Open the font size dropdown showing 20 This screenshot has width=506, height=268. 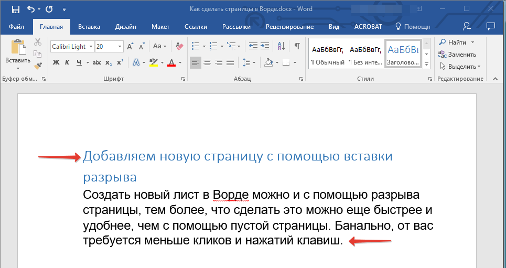(120, 47)
